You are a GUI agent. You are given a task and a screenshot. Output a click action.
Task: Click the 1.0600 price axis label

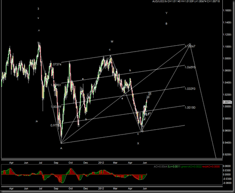[x=227, y=71]
